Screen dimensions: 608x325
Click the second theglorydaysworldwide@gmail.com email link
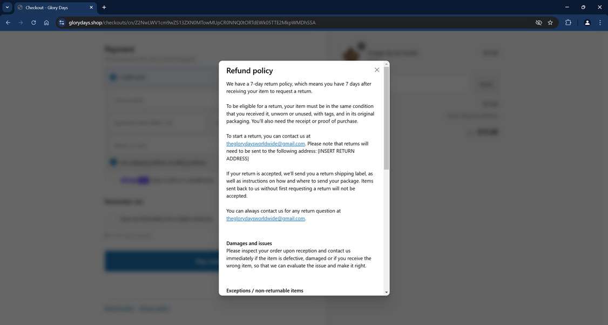[x=266, y=218]
